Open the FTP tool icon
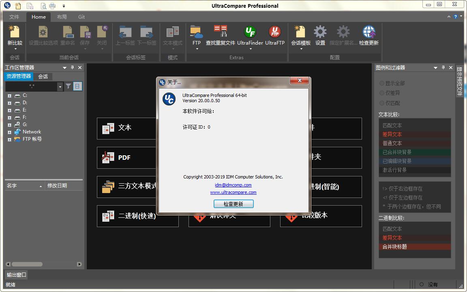 click(x=197, y=32)
